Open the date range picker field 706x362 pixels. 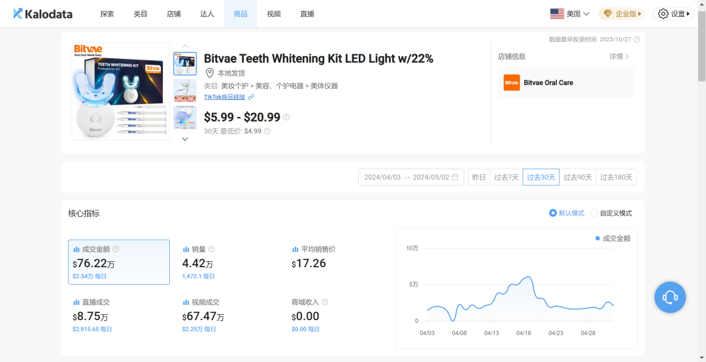[411, 177]
